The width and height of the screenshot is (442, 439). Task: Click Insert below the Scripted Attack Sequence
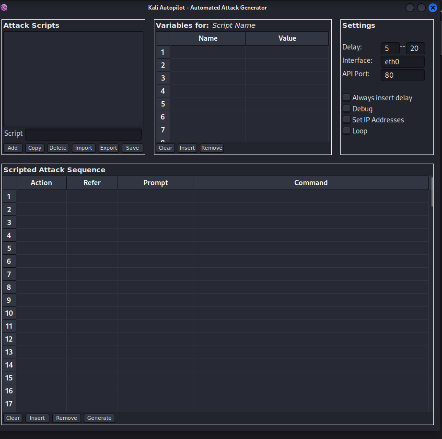37,418
